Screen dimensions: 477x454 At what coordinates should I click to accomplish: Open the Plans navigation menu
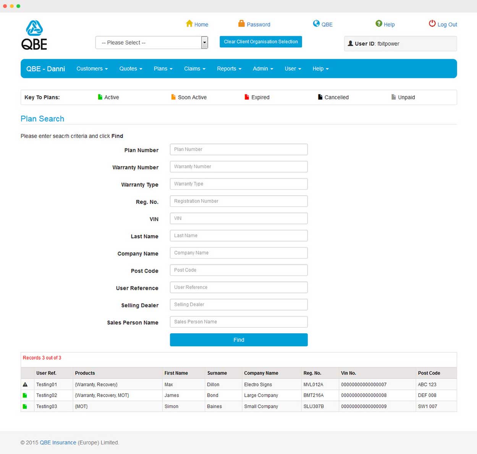163,69
